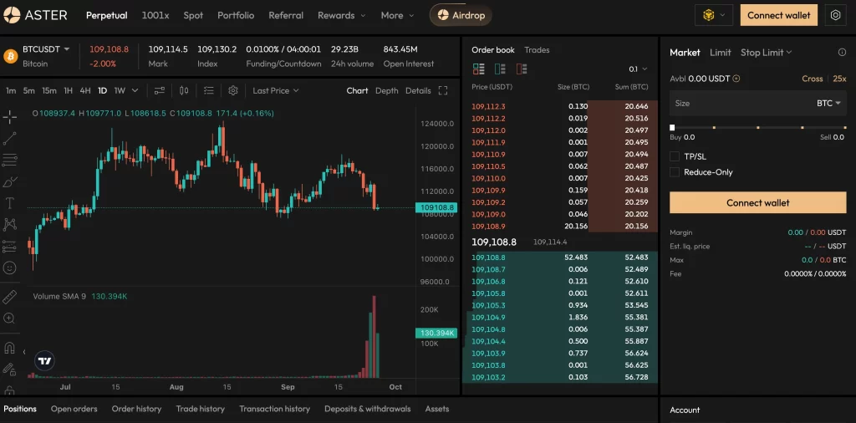Click the plus icon next to Avbl USDT
Image resolution: width=856 pixels, height=423 pixels.
[x=736, y=79]
